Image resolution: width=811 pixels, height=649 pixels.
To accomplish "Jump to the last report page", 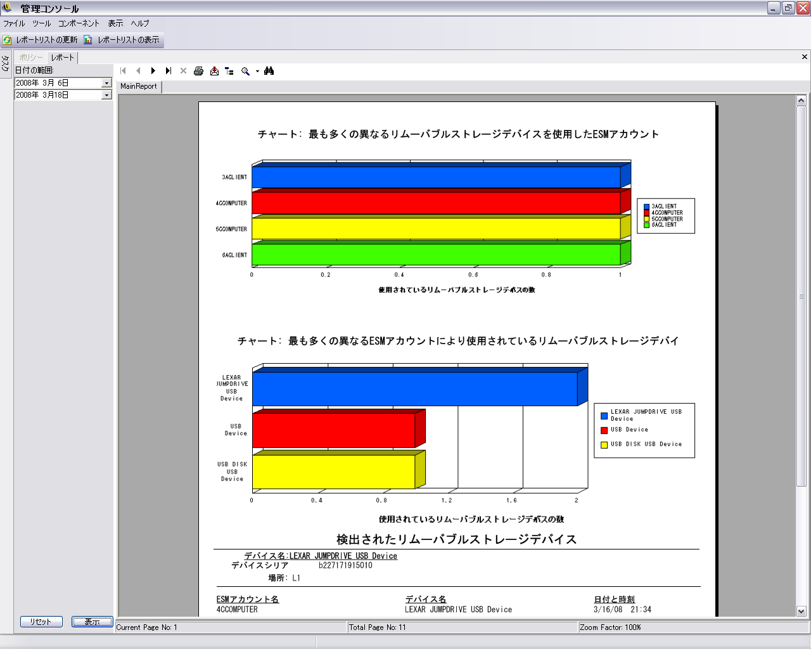I will click(169, 71).
